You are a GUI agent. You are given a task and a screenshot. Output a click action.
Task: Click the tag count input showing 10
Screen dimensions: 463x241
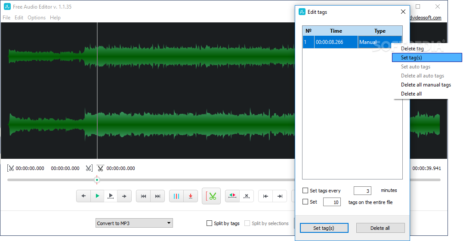click(332, 202)
